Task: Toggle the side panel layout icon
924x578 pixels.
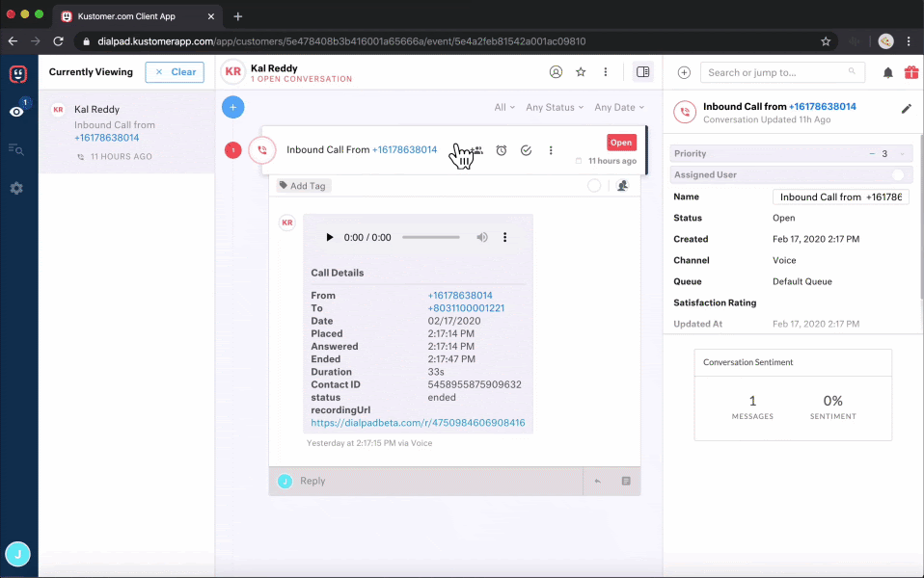Action: click(x=643, y=72)
